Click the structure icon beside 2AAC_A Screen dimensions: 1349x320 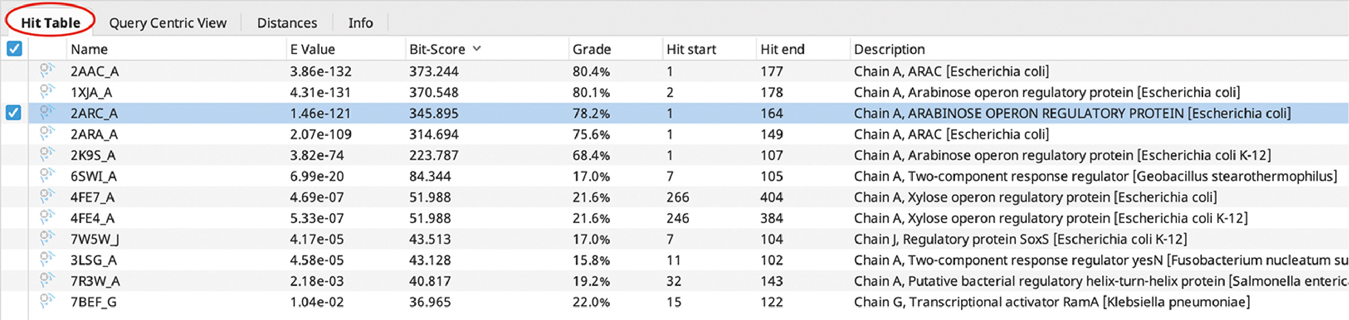pos(47,70)
